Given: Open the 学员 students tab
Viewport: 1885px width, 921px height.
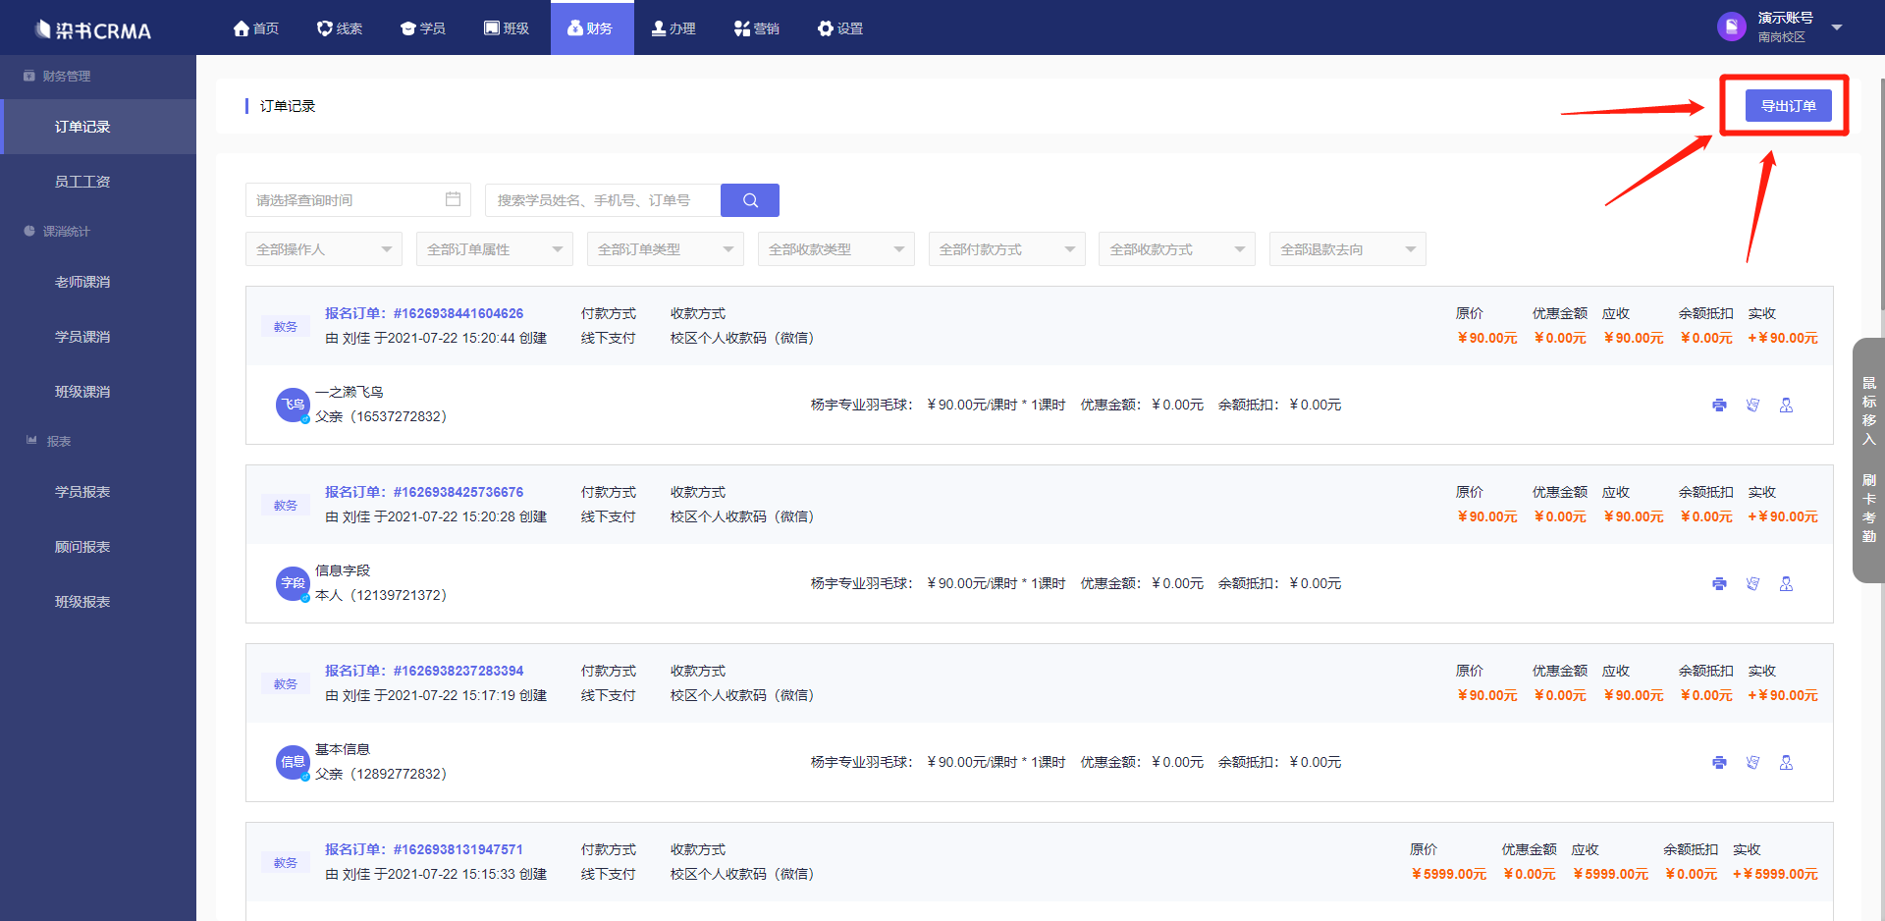Looking at the screenshot, I should (x=423, y=28).
